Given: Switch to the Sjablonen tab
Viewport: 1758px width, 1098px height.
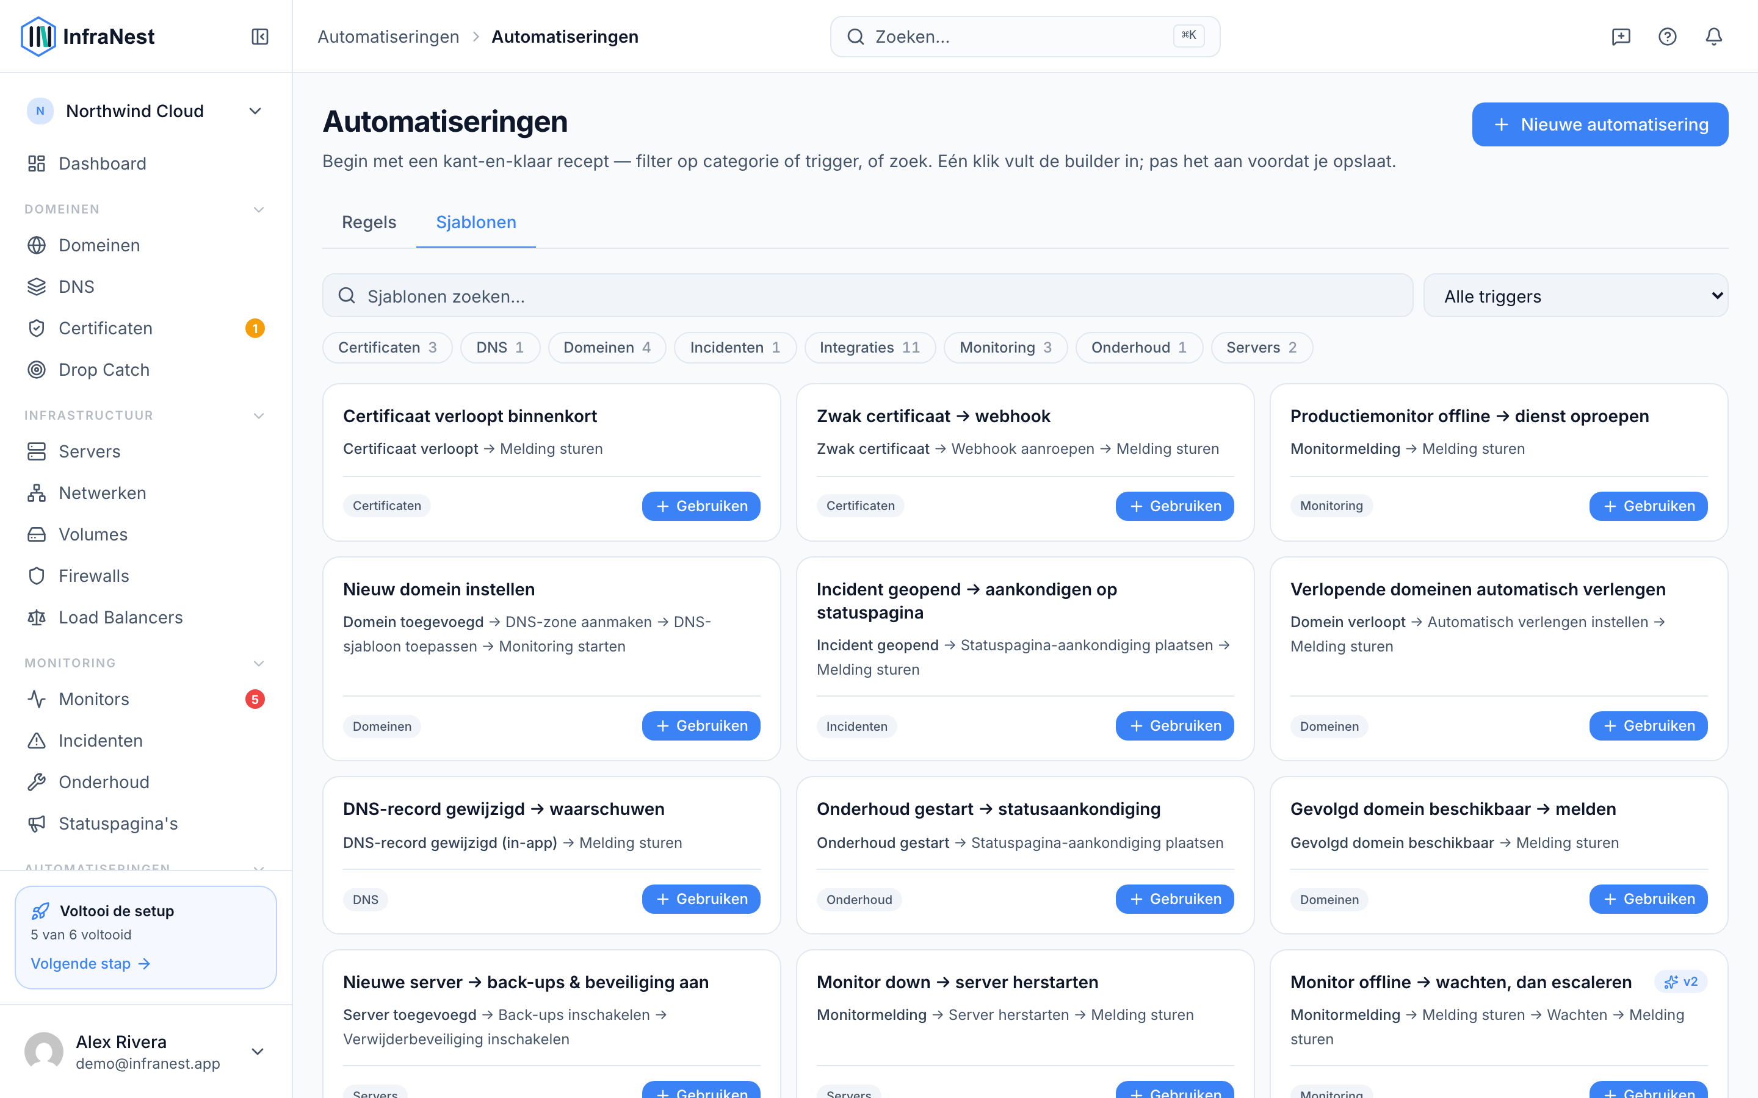Looking at the screenshot, I should coord(476,222).
